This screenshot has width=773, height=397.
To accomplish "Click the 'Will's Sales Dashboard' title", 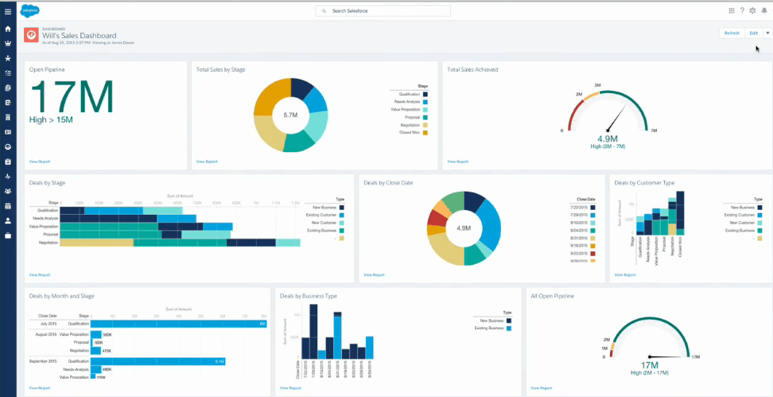I will [80, 36].
